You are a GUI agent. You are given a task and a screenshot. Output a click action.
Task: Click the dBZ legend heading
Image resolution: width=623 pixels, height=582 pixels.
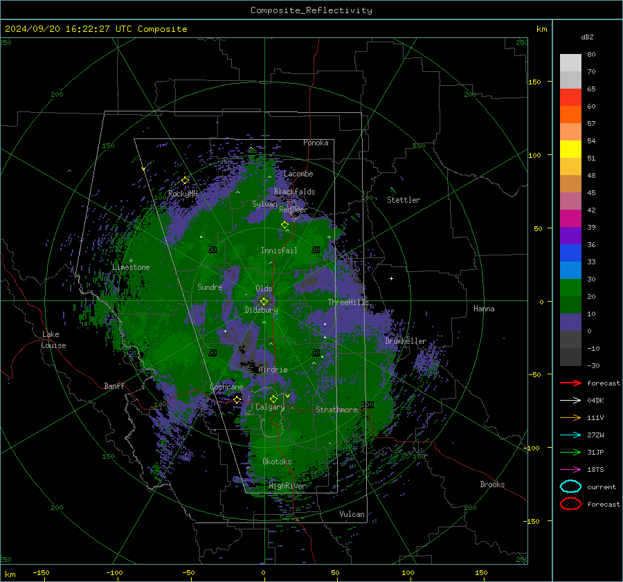(x=587, y=37)
